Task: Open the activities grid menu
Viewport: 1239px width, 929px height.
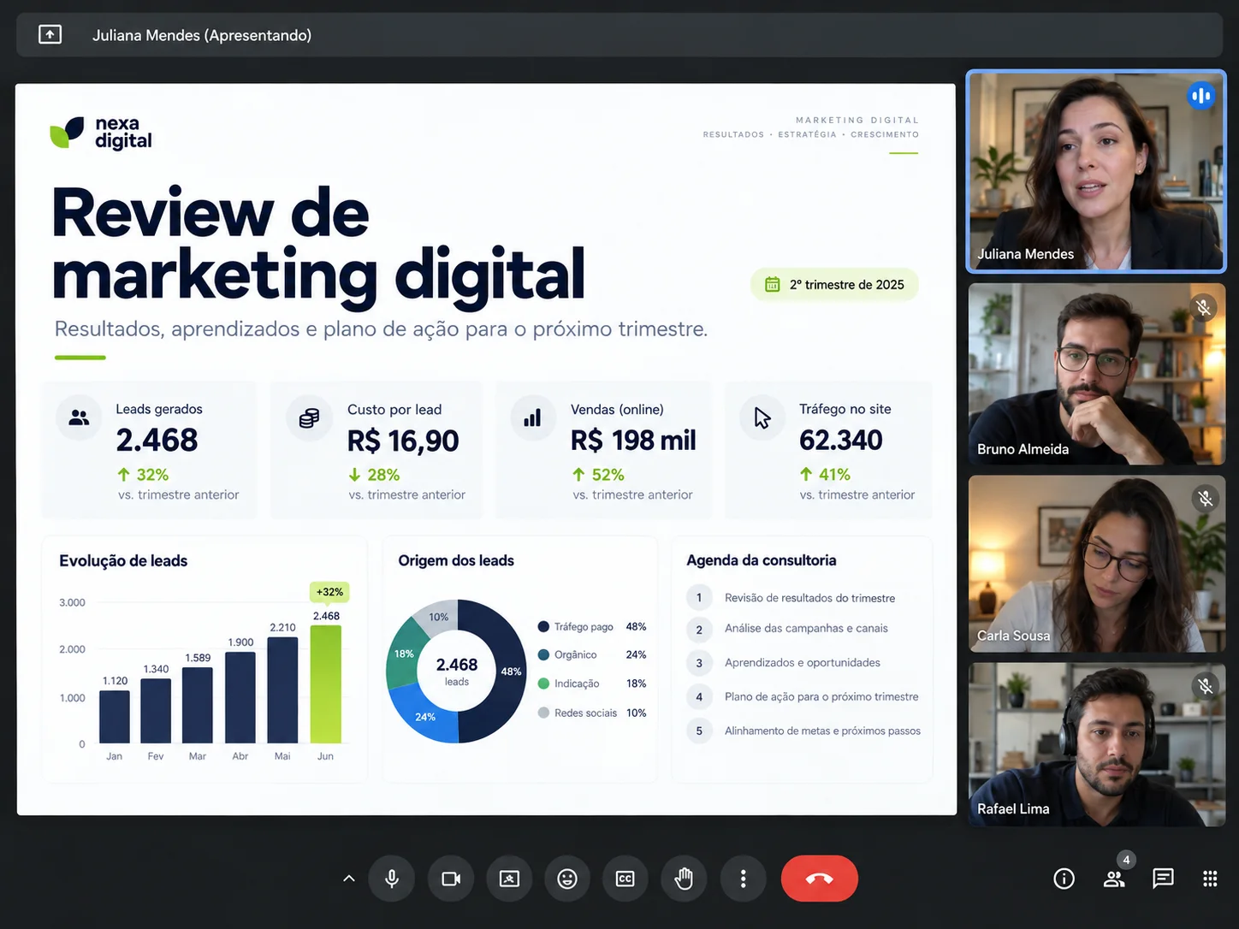Action: click(x=1210, y=879)
